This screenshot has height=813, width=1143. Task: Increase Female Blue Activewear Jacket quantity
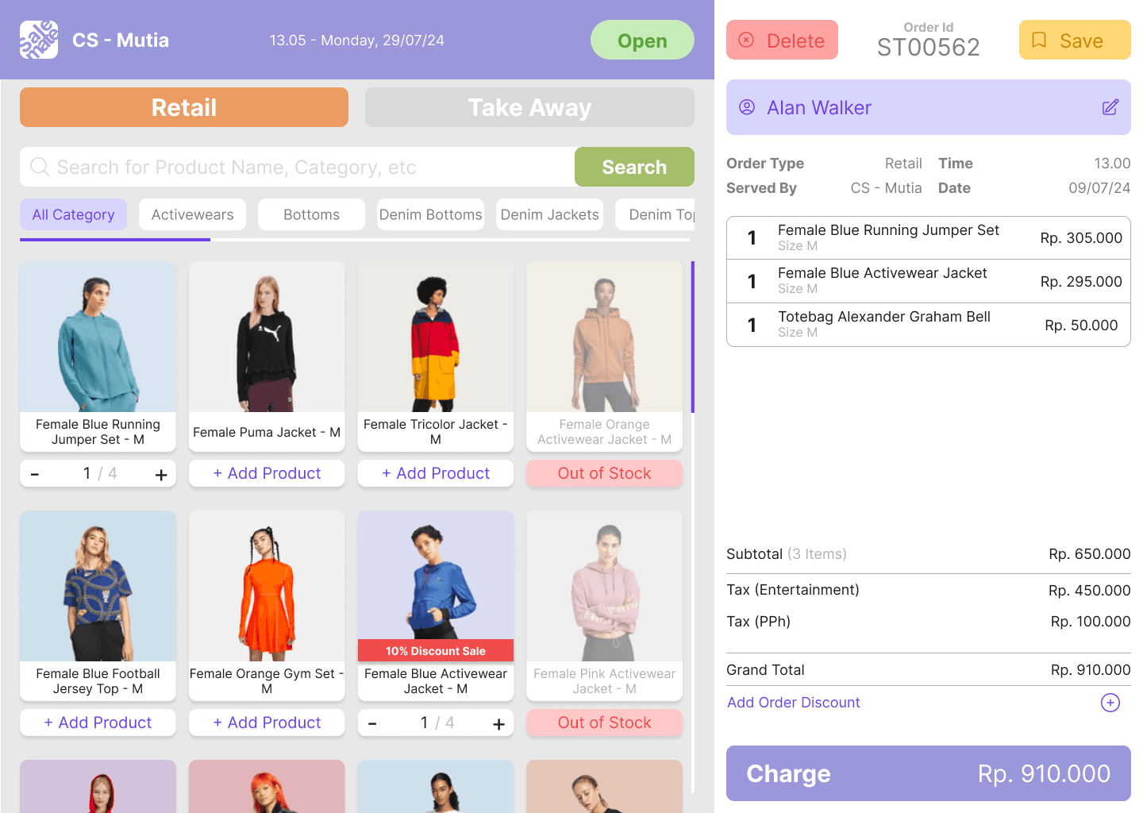coord(498,724)
